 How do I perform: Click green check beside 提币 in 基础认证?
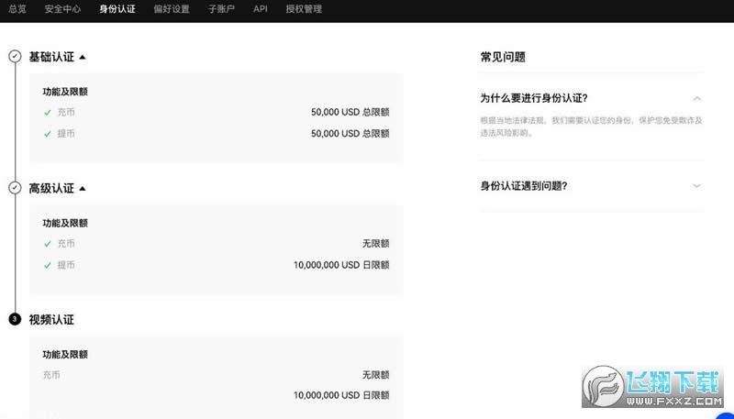click(x=47, y=134)
